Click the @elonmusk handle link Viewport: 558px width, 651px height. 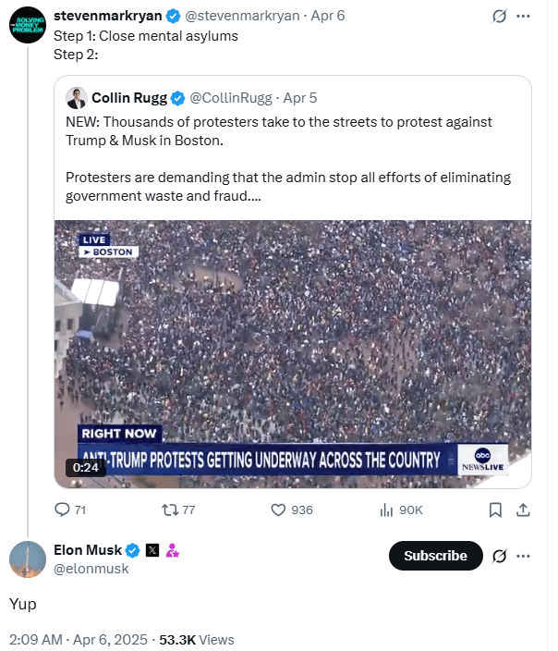[x=92, y=569]
